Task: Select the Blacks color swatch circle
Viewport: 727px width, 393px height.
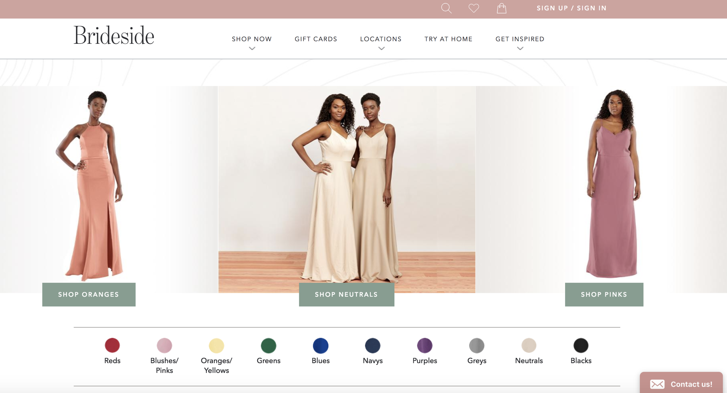Action: [x=580, y=346]
